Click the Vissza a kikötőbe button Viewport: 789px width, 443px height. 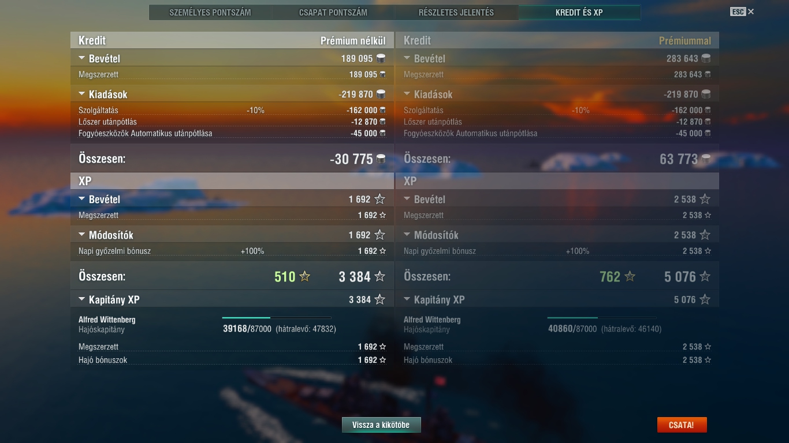(381, 425)
